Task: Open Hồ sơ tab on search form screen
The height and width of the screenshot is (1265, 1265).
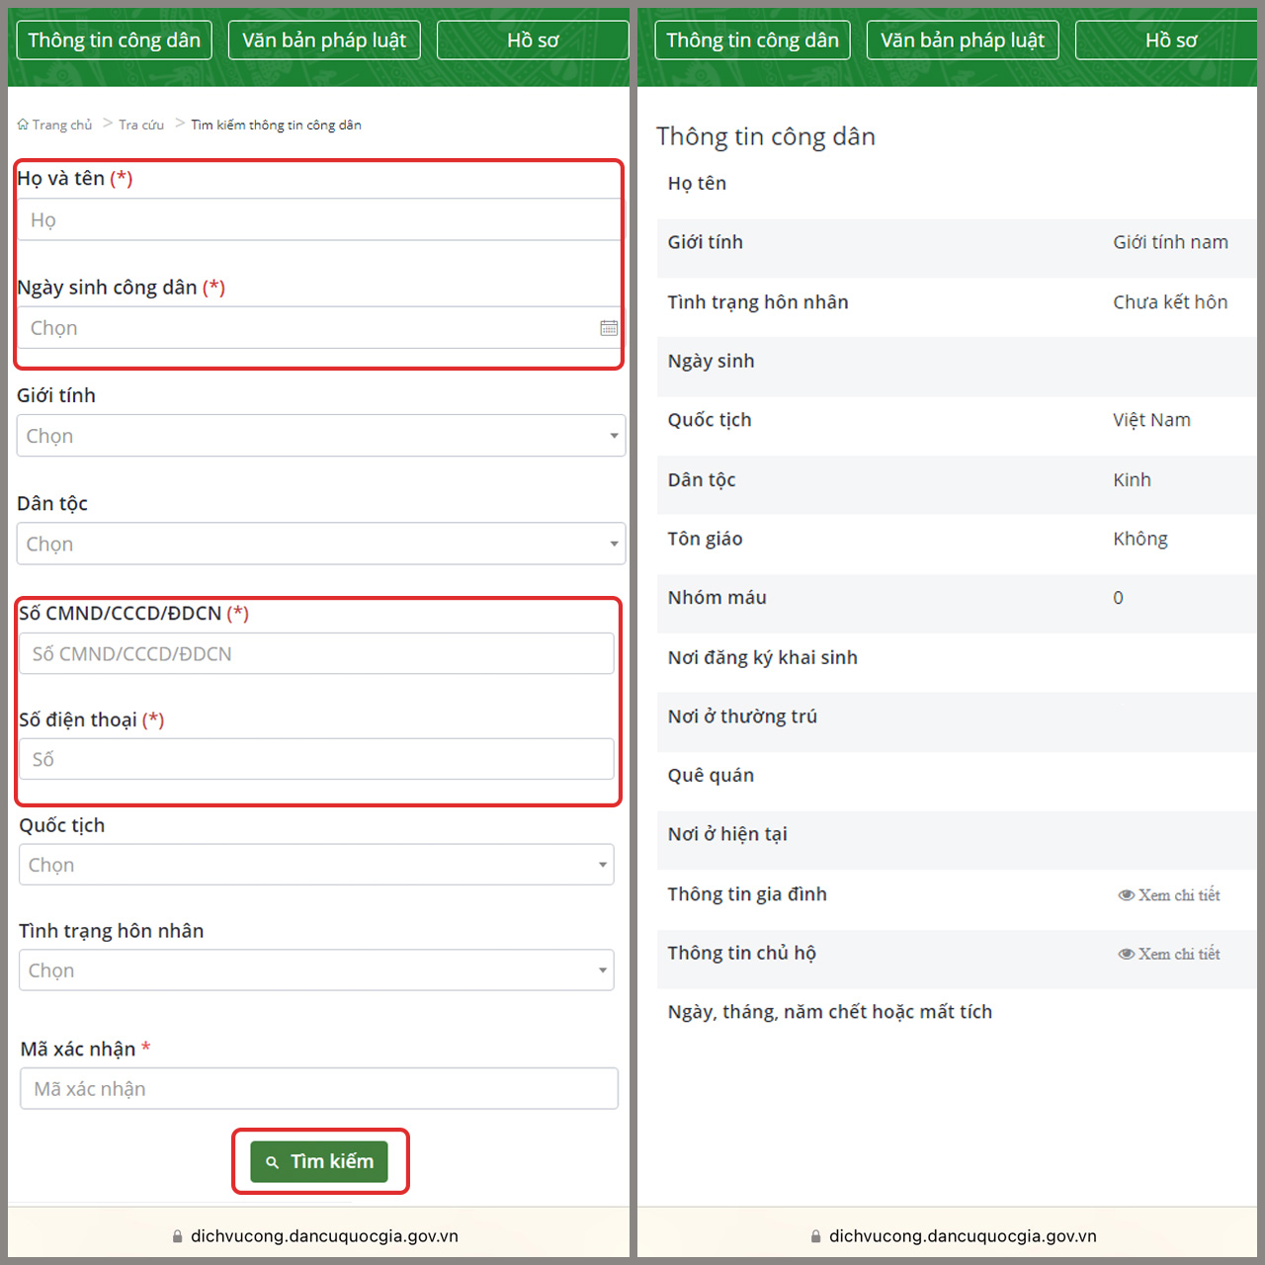Action: coord(533,41)
